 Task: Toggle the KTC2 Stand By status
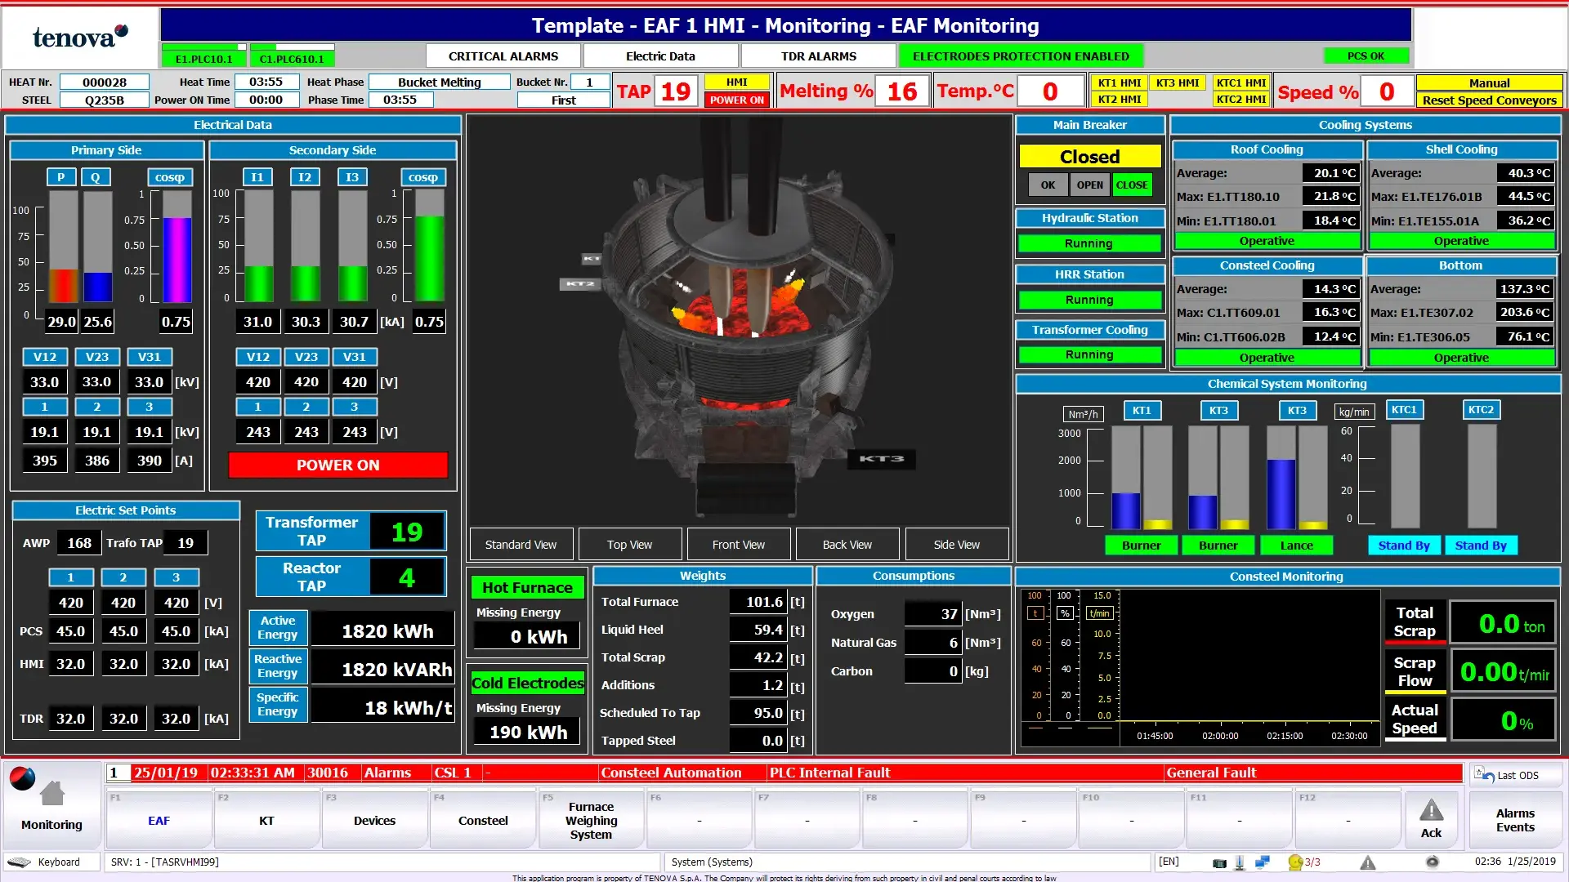[x=1481, y=546]
